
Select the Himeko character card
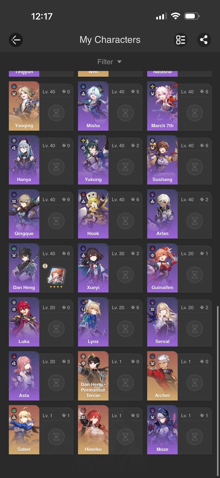click(x=110, y=430)
